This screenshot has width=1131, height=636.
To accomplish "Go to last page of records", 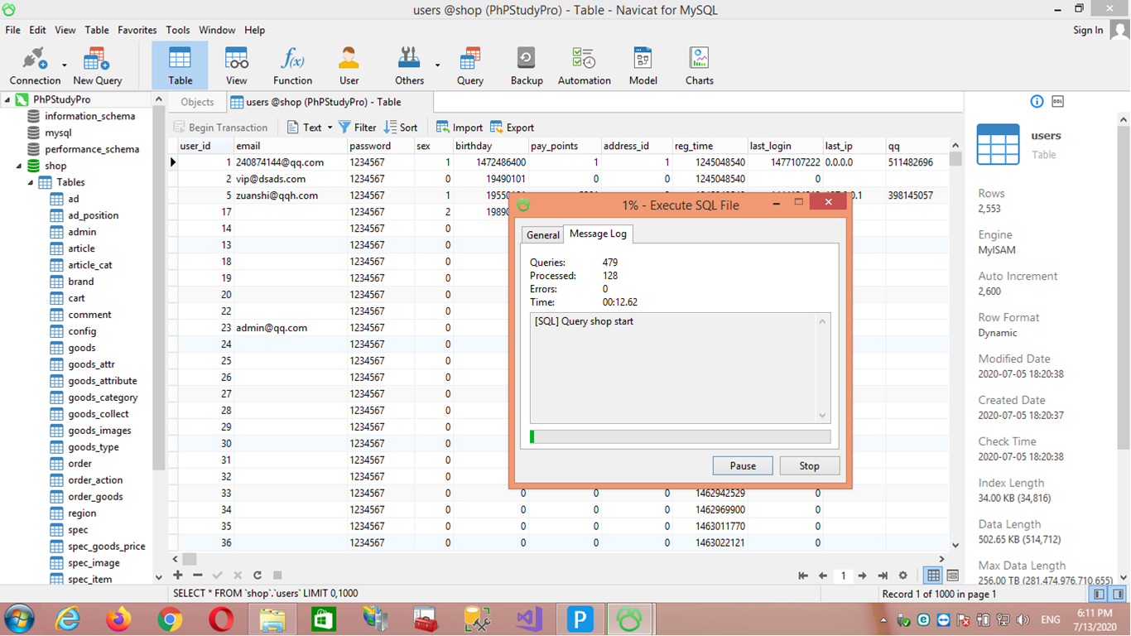I will (x=883, y=576).
